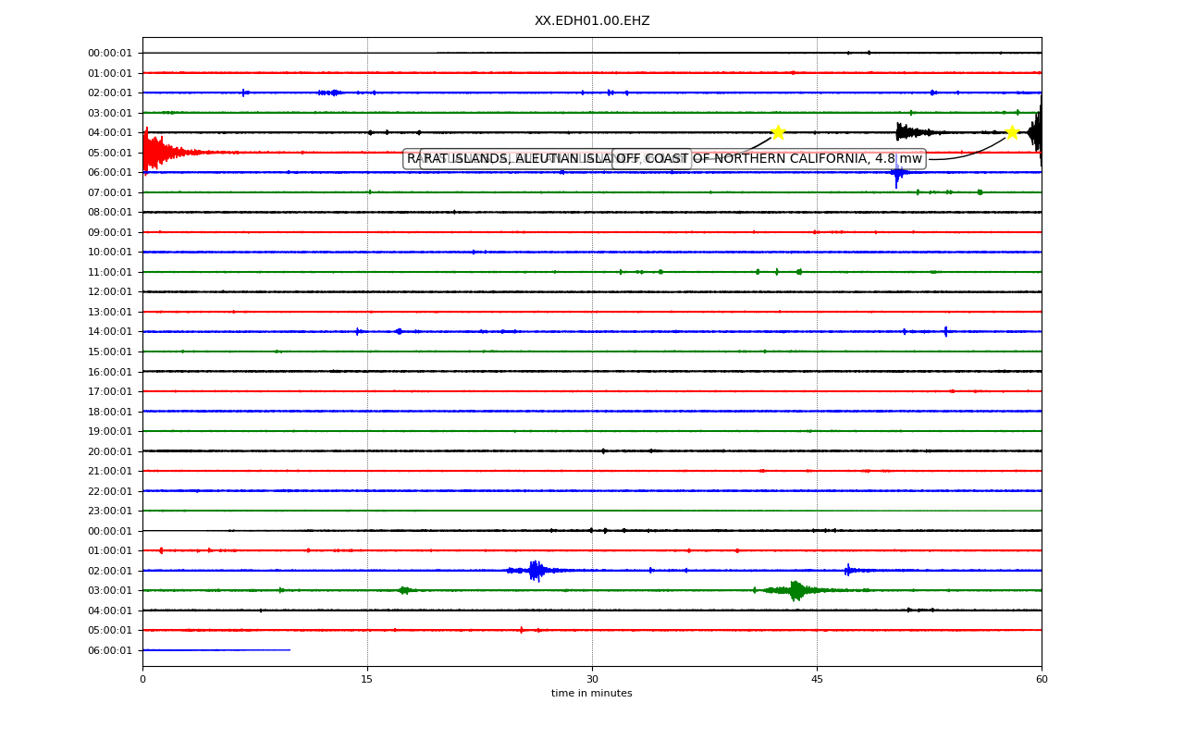Click the green burst on the second 03:00:01 trace
This screenshot has height=740, width=1184.
pos(795,590)
